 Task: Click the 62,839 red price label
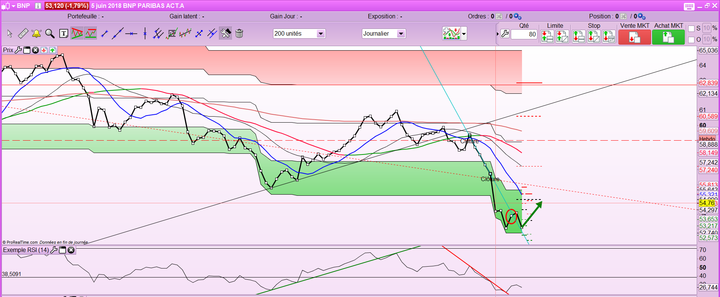click(708, 83)
